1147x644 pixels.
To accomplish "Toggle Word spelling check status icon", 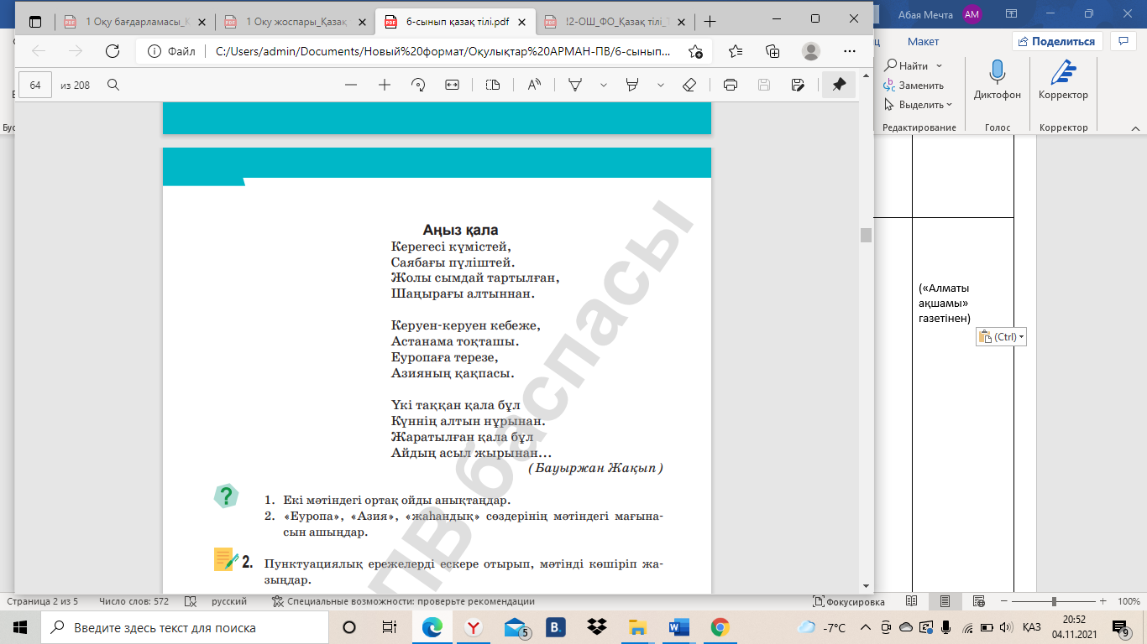I will 191,601.
